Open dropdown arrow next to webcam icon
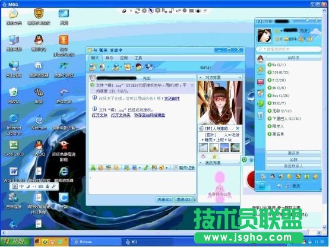The image size is (329, 247). pyautogui.click(x=108, y=67)
